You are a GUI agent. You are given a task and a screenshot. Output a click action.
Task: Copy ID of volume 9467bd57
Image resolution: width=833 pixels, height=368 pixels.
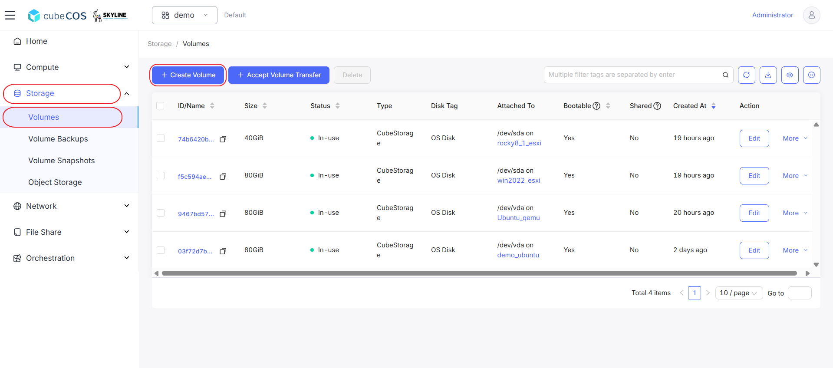[x=223, y=214]
